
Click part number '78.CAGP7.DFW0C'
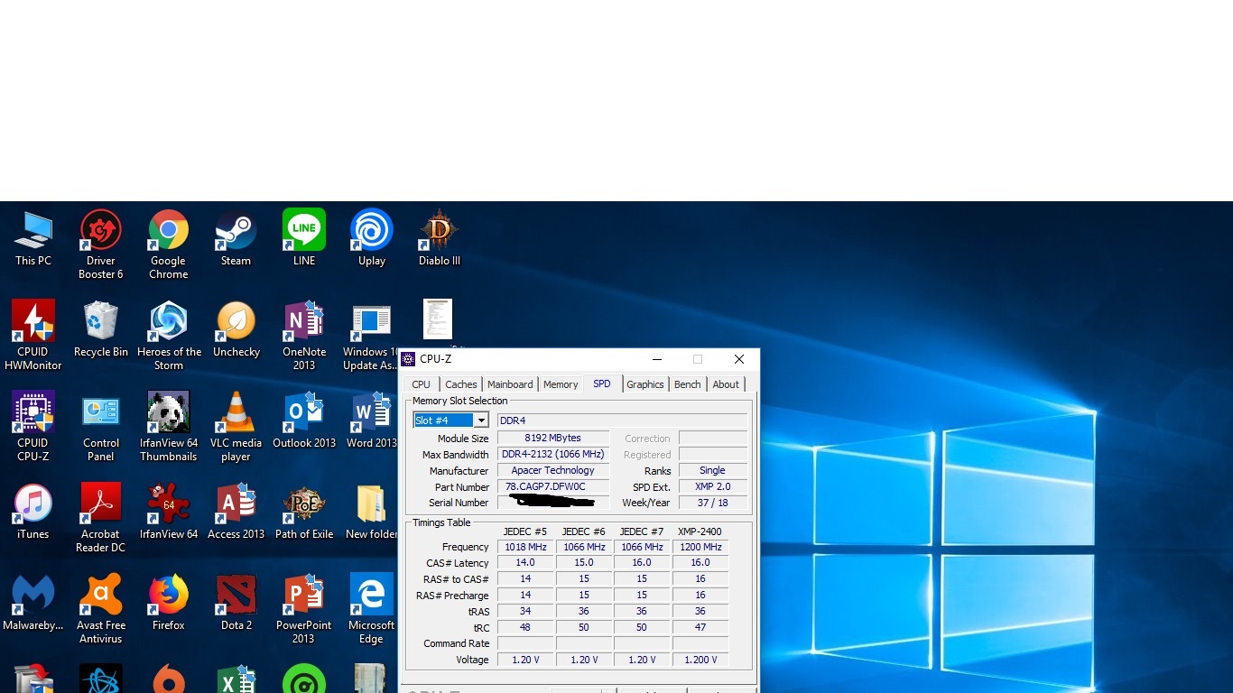pos(552,486)
